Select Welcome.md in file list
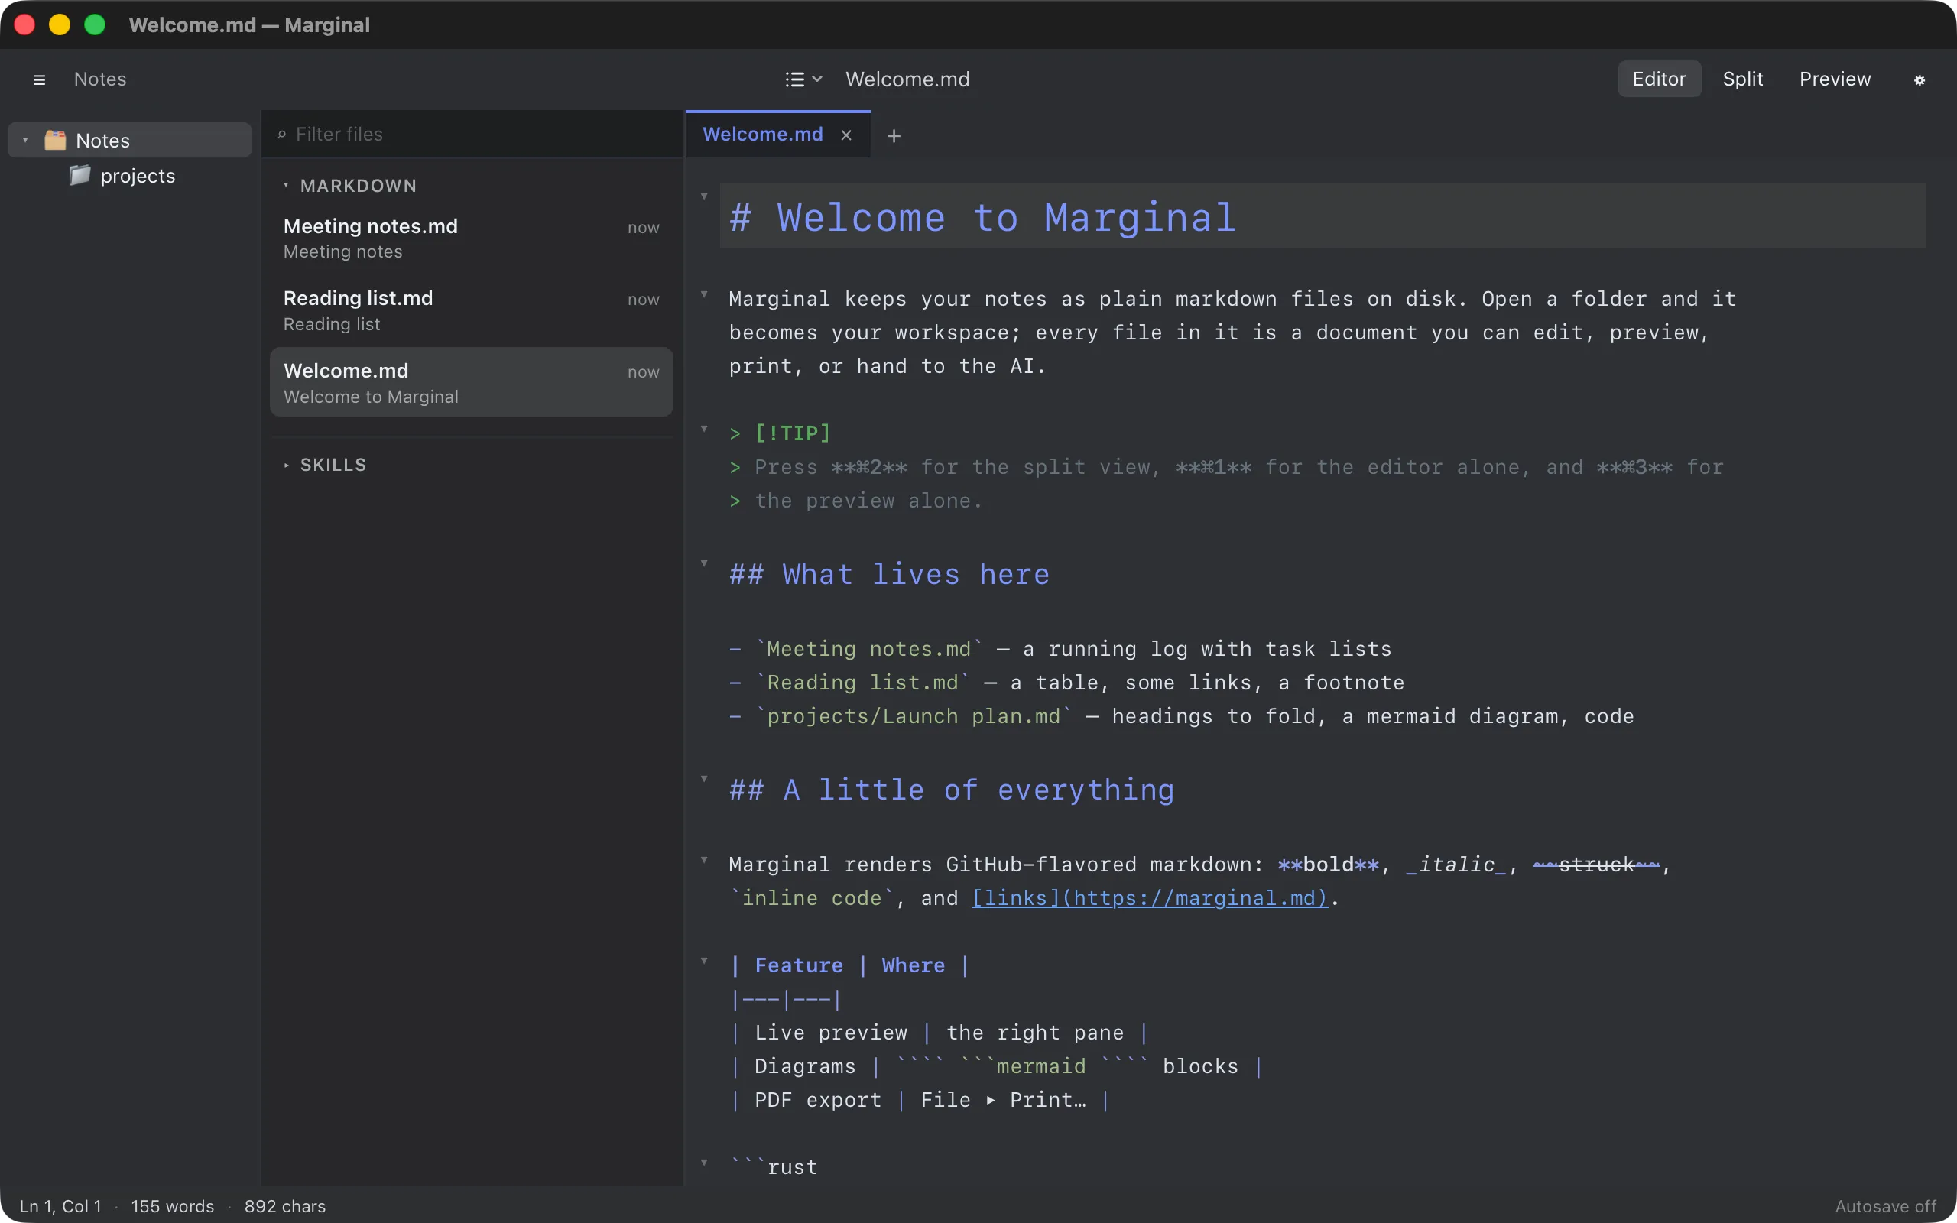The width and height of the screenshot is (1957, 1223). pyautogui.click(x=472, y=383)
